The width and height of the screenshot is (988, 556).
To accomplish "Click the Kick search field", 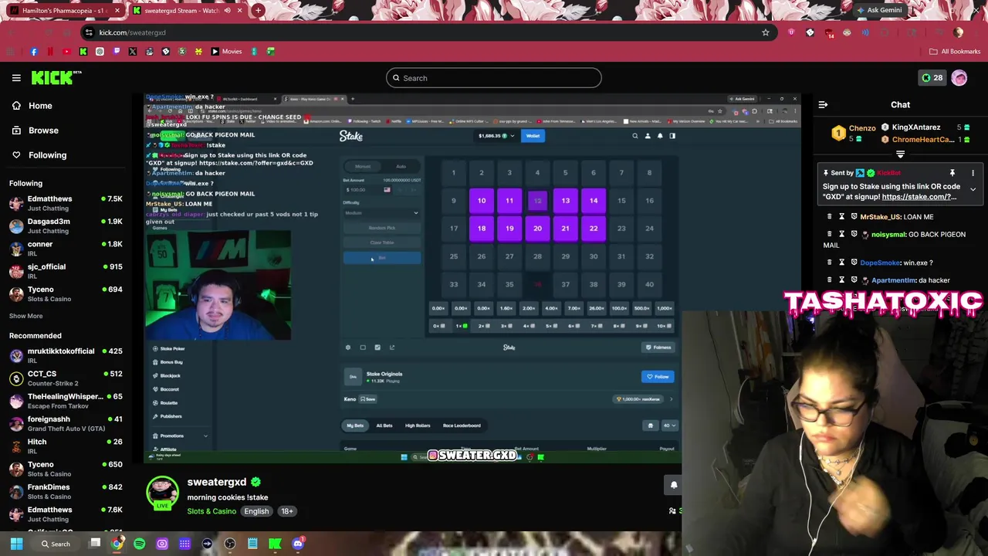I will click(x=494, y=78).
